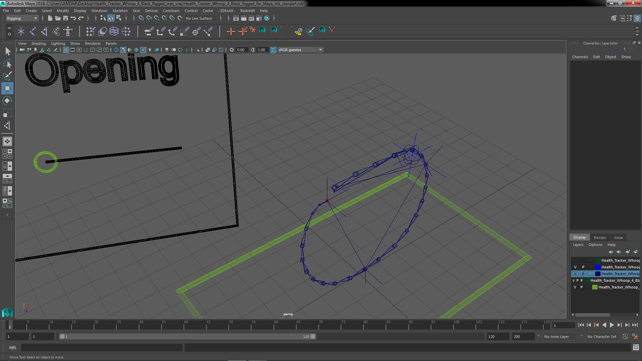Toggle grid display in viewport toolbar
The image size is (642, 361).
(66, 50)
